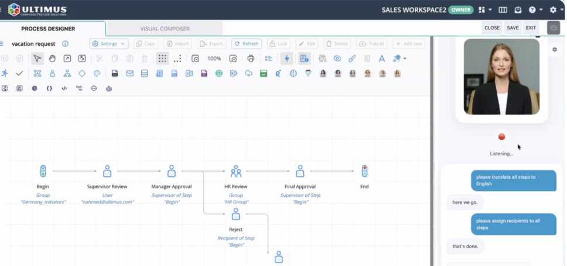This screenshot has height=266, width=567.
Task: Click the letter A text icon
Action: tap(382, 59)
